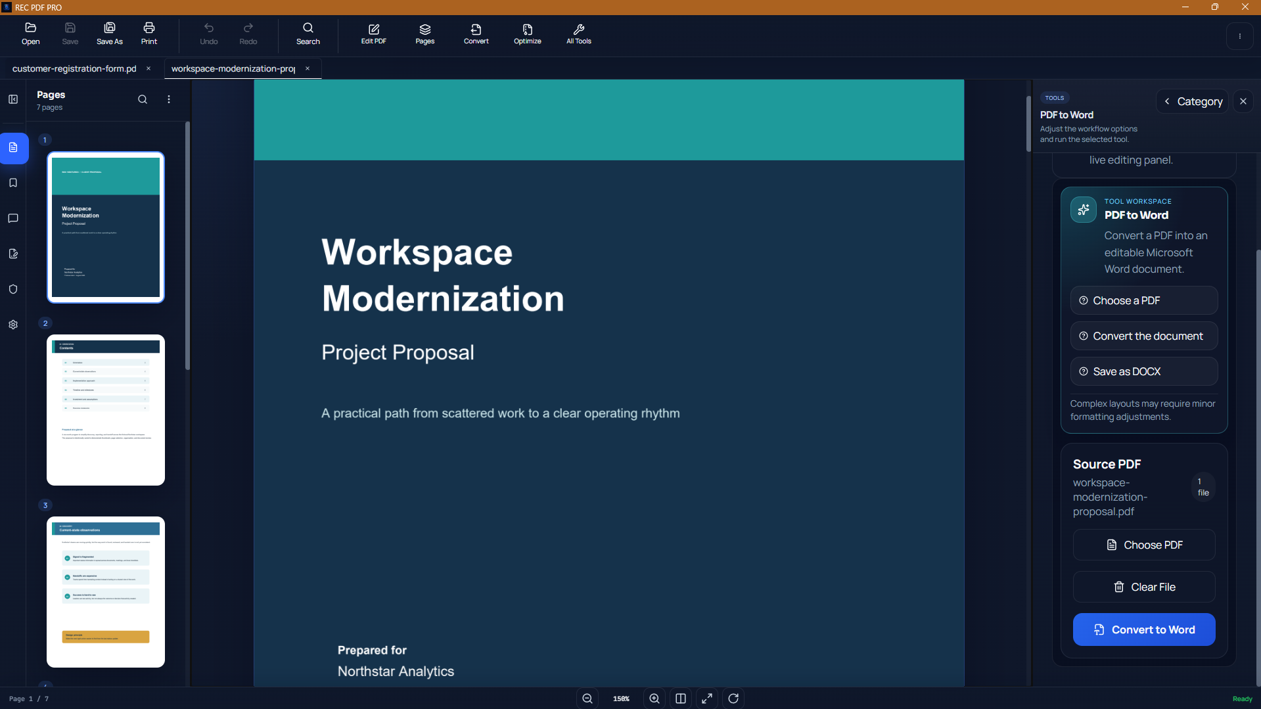Toggle two-page split view icon

point(681,698)
